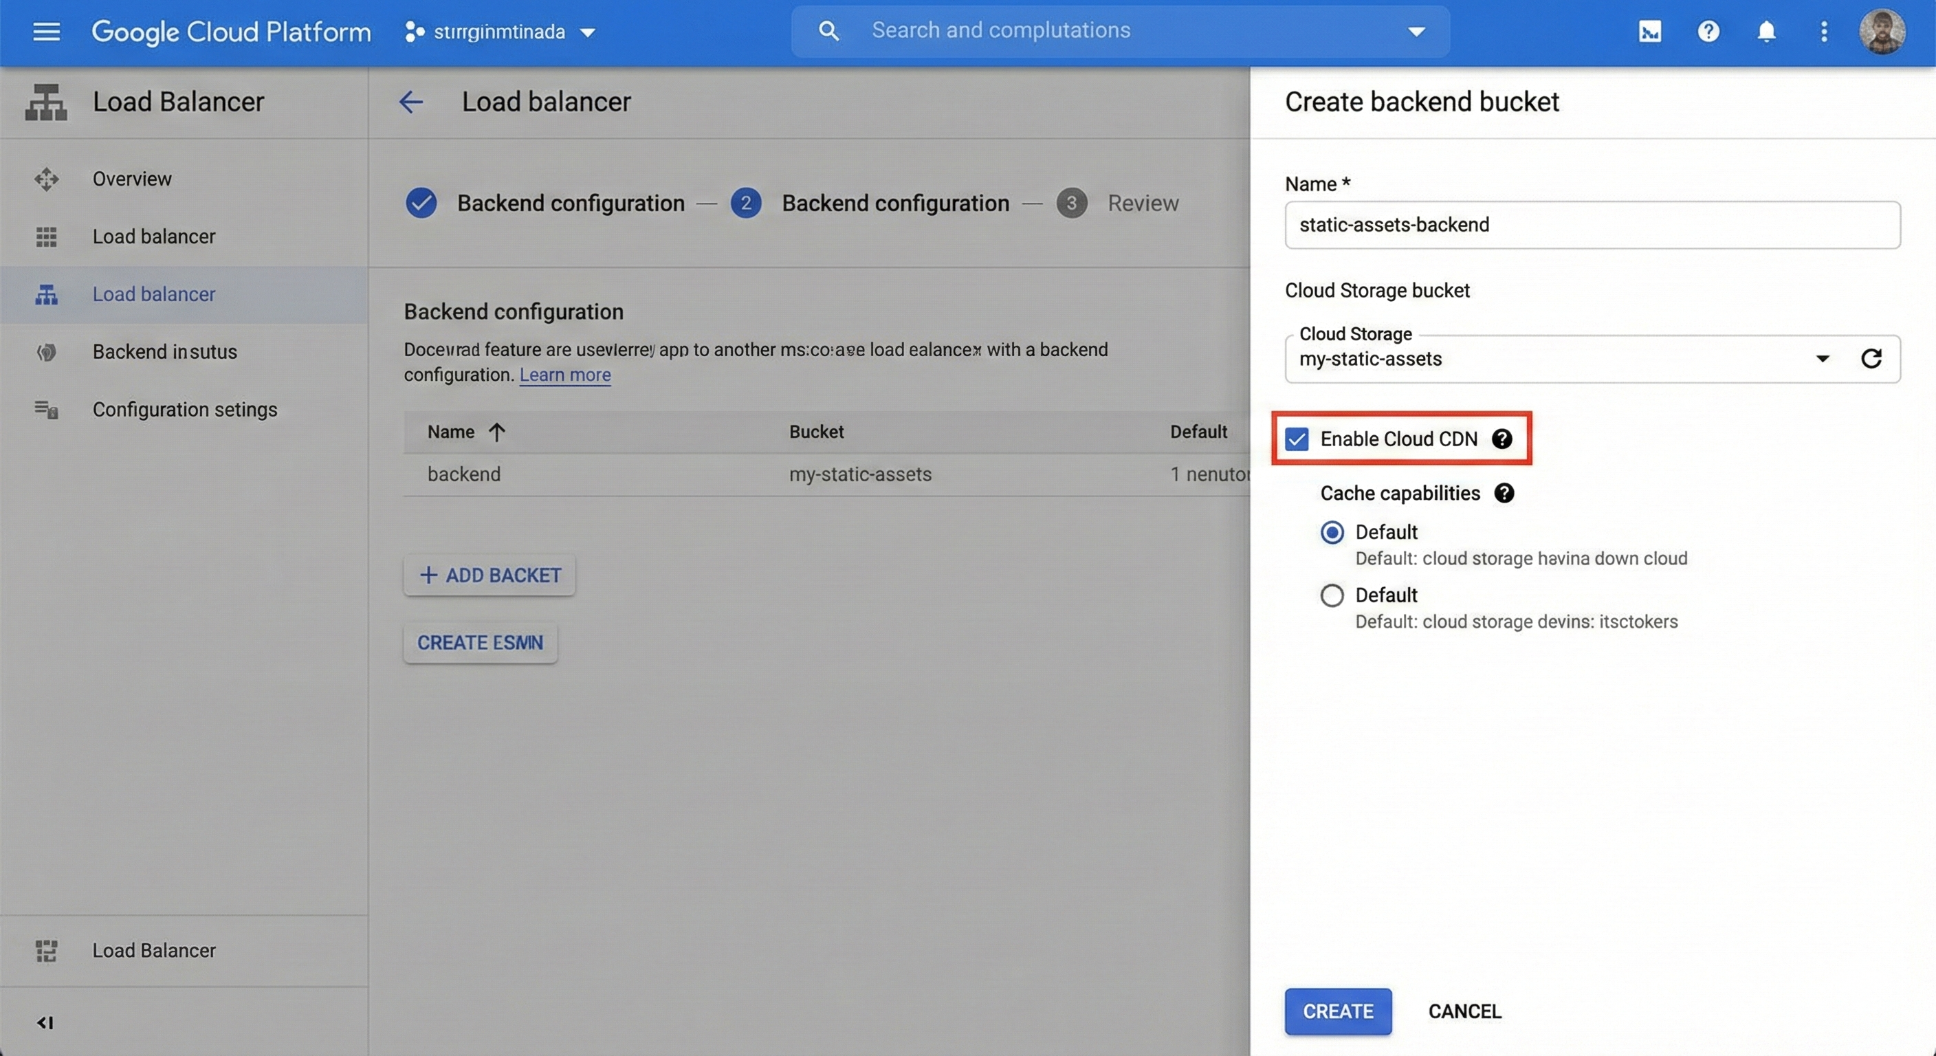Click the Name input field
The image size is (1936, 1056).
(x=1592, y=225)
